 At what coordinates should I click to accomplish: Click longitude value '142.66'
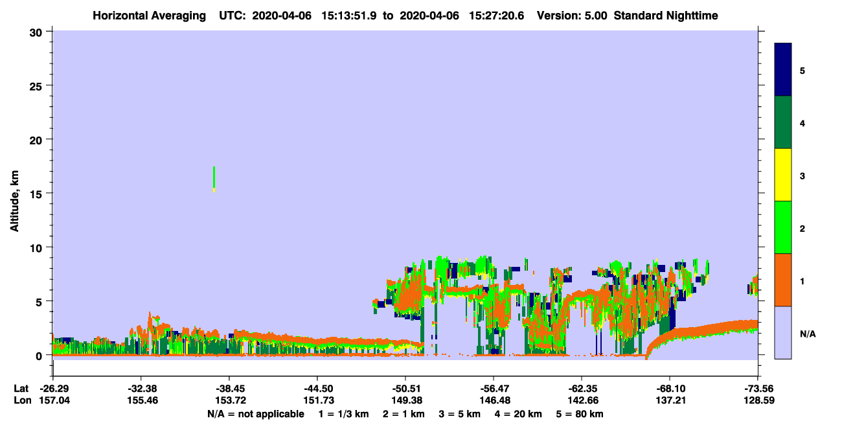582,401
